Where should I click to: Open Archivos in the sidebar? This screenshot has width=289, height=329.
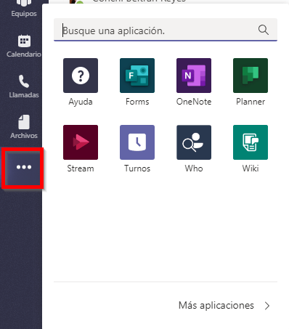(24, 127)
